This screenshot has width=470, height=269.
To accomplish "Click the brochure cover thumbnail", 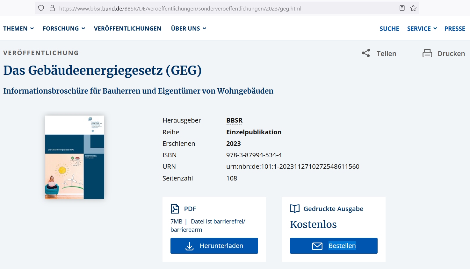I will (x=75, y=157).
